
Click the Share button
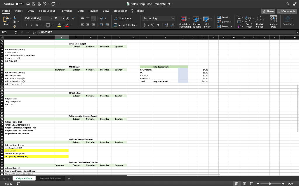[x=267, y=11]
